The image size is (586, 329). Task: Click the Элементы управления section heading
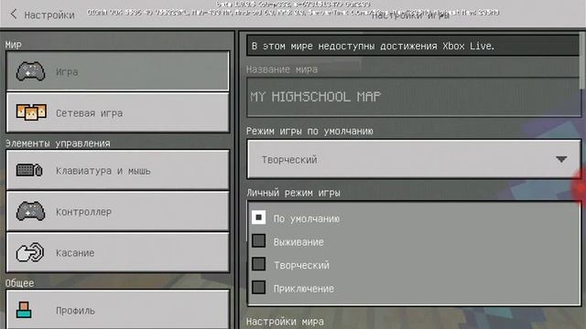(x=58, y=143)
